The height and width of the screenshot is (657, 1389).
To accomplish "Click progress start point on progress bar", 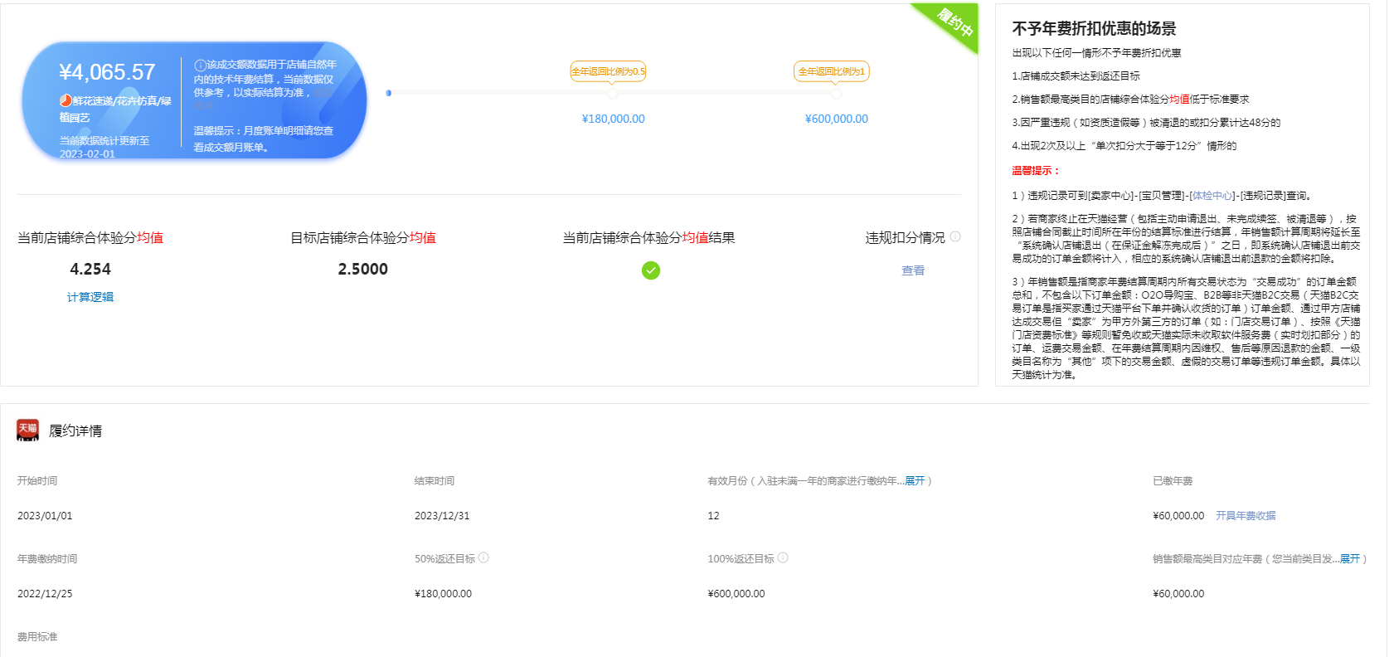I will (388, 93).
